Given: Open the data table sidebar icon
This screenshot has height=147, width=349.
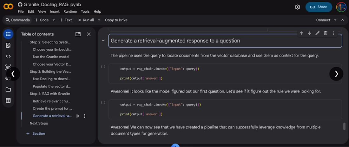Looking at the screenshot, I should coord(8,101).
